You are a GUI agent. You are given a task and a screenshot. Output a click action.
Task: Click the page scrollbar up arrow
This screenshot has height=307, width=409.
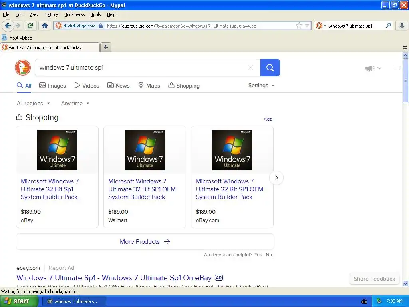405,55
